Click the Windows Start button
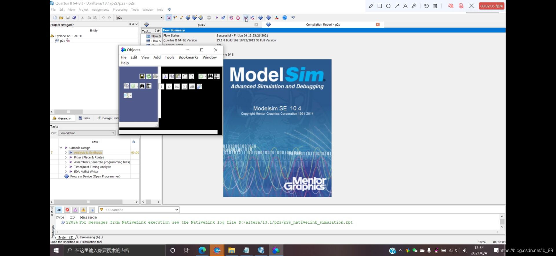Viewport: 556px width, 256px height. (56, 250)
